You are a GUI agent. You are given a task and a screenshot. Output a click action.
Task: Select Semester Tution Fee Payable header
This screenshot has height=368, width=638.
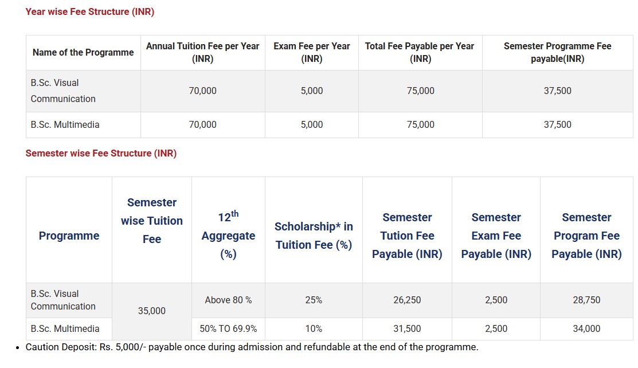(407, 236)
